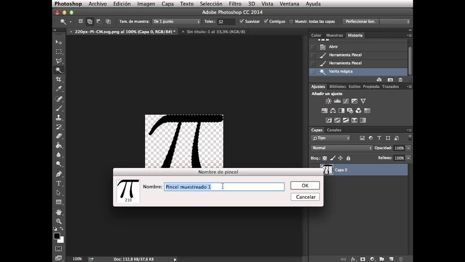The height and width of the screenshot is (262, 465).
Task: Select the Dodge tool
Action: tap(58, 164)
